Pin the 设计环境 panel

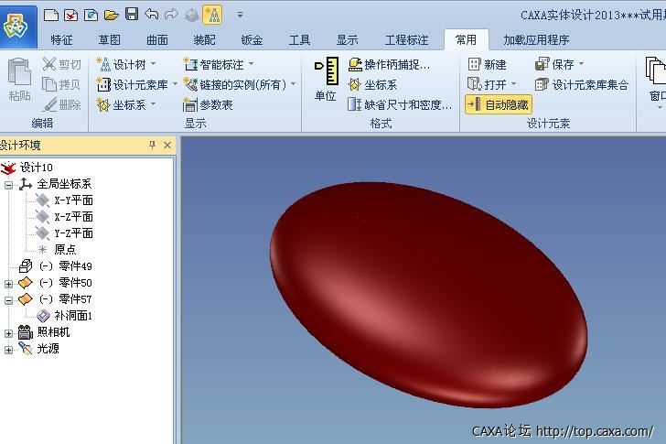[152, 145]
